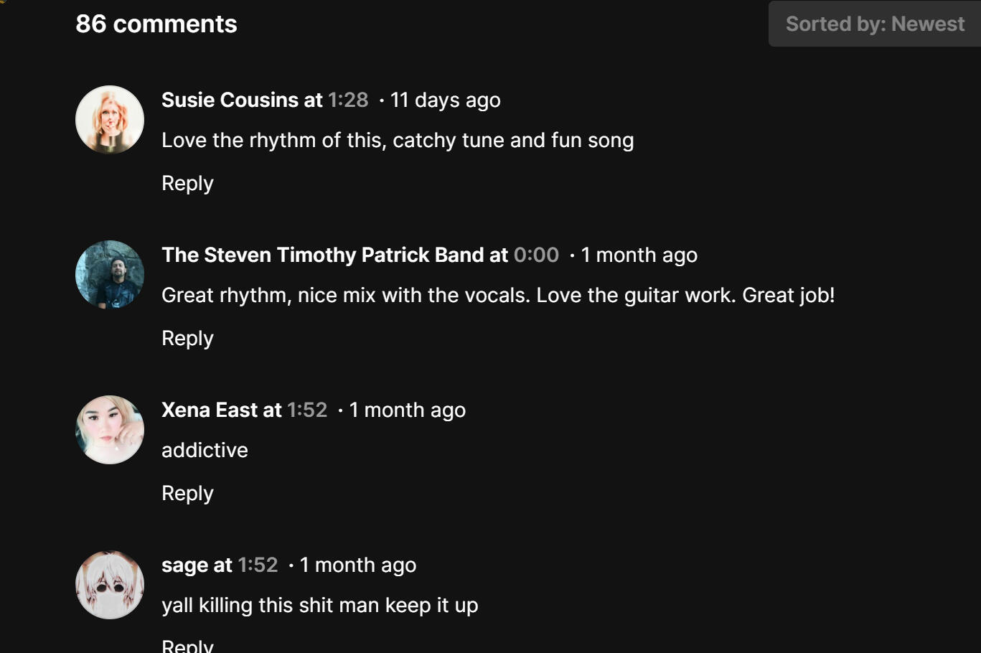This screenshot has height=653, width=981.
Task: Seek to 1:52 from Xena East's comment
Action: point(307,410)
